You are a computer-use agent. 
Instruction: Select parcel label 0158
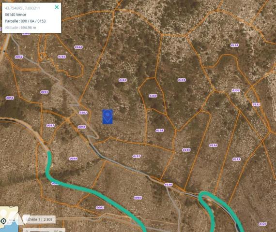[x=160, y=130]
